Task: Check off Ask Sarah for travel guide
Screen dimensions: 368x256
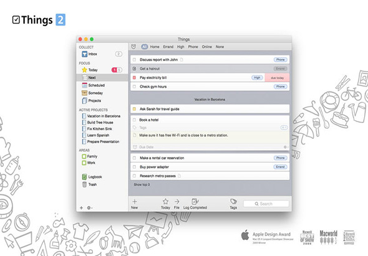Action: [x=135, y=109]
